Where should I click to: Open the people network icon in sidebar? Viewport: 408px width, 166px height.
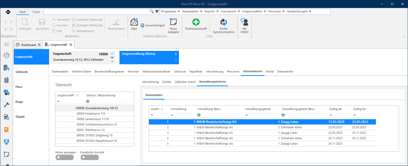[x=6, y=142]
